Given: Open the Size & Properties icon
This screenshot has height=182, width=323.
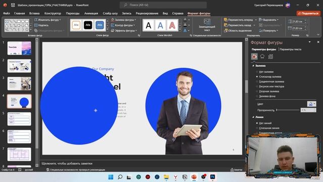Looking at the screenshot, I should 271,57.
